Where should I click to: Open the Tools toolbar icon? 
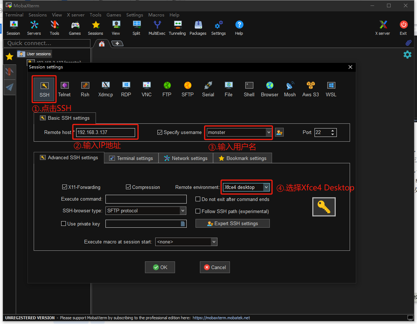click(55, 28)
